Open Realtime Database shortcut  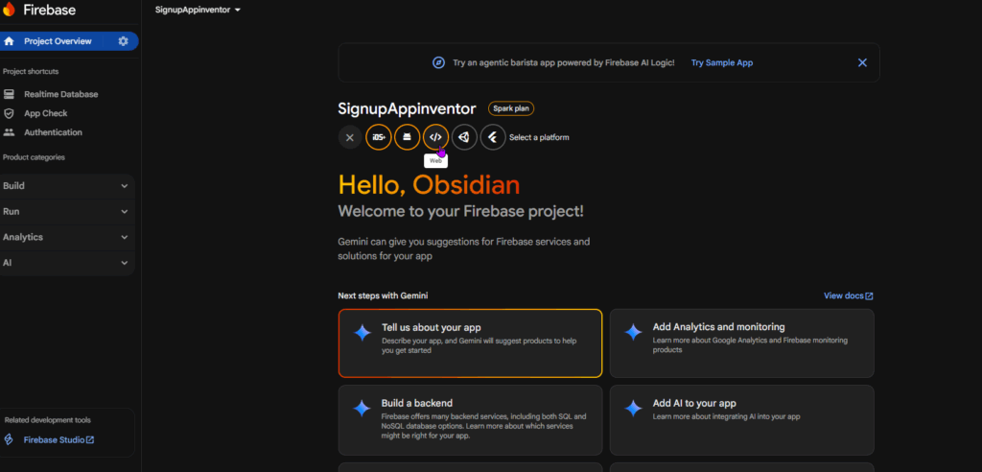[60, 94]
